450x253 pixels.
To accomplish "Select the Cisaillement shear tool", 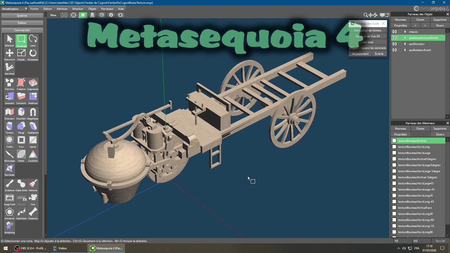I will point(33,128).
